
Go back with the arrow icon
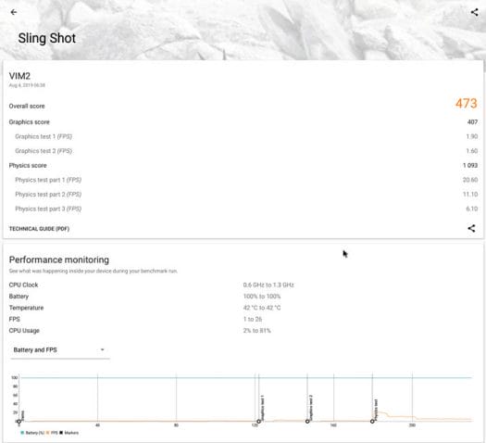[14, 12]
